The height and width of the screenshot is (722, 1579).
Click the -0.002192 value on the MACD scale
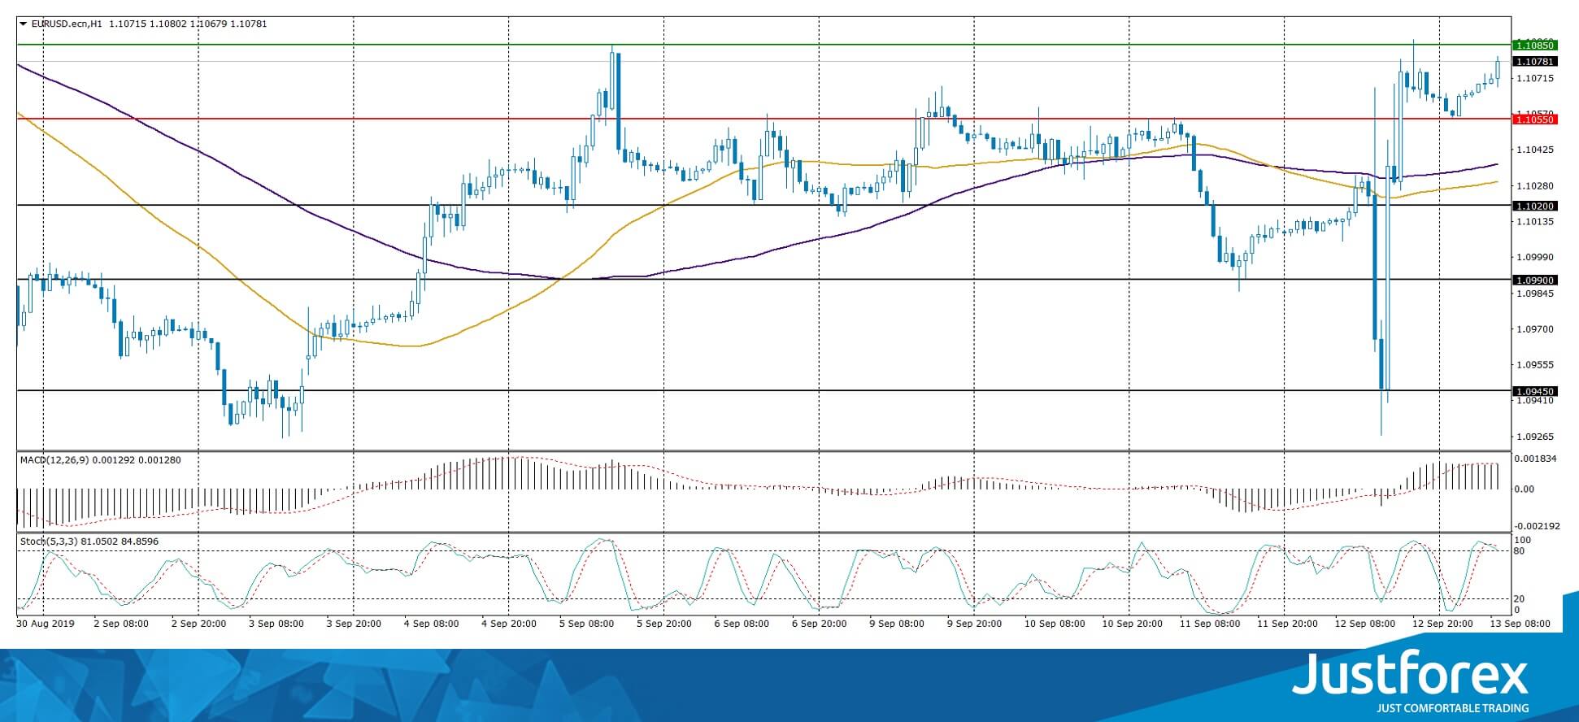1536,526
